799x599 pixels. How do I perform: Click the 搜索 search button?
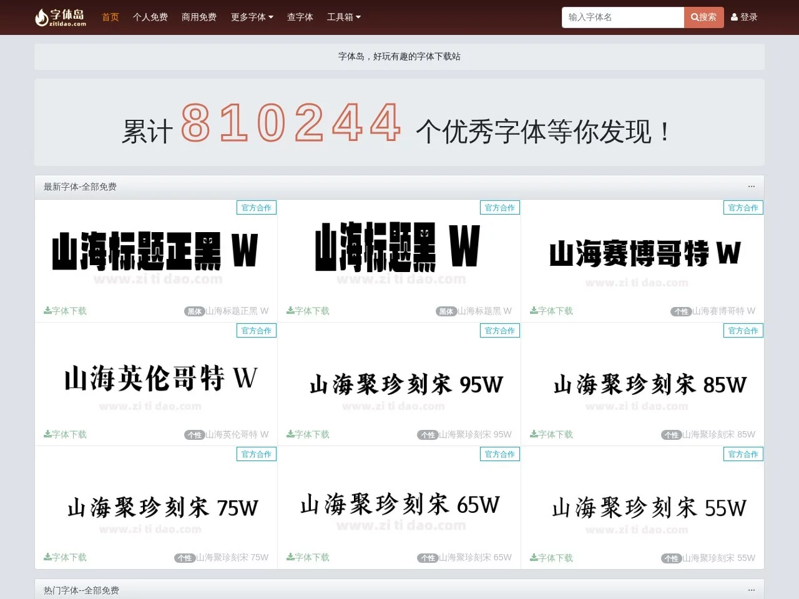click(x=704, y=17)
